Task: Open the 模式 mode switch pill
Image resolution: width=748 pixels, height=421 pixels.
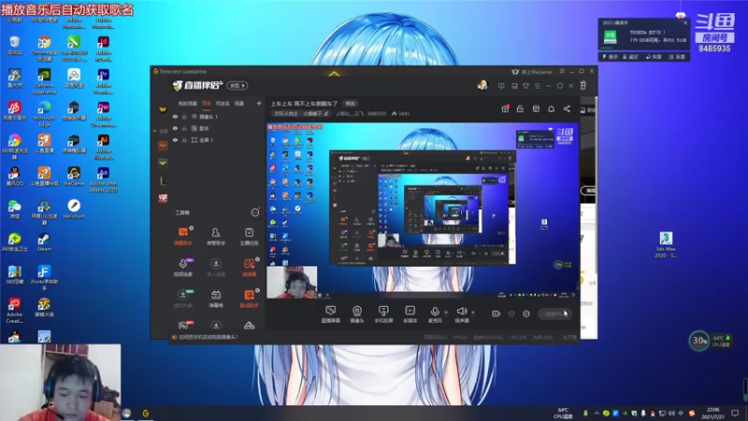Action: coord(237,85)
